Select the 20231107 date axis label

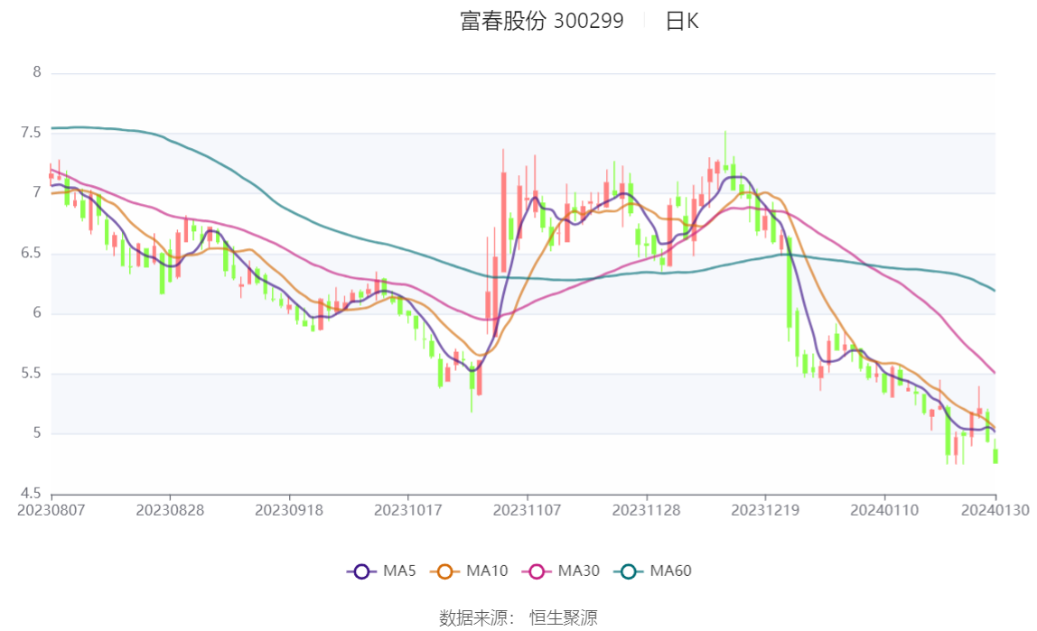click(528, 511)
